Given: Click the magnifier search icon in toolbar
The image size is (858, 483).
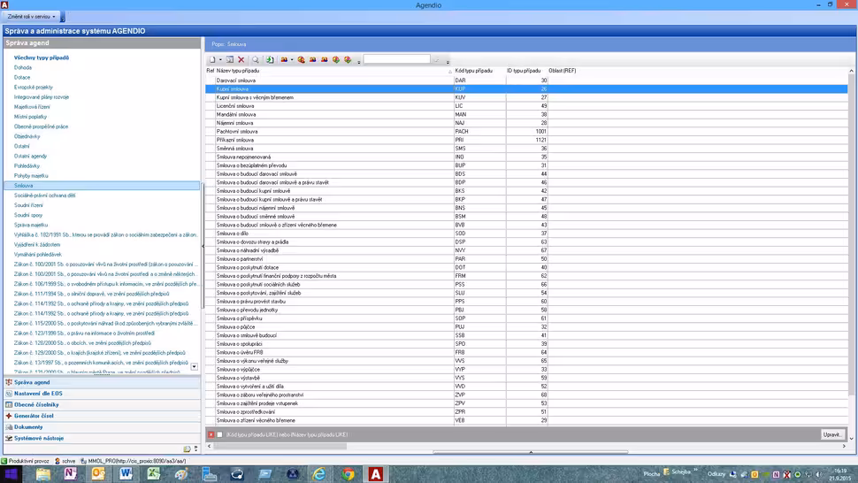Looking at the screenshot, I should point(256,60).
